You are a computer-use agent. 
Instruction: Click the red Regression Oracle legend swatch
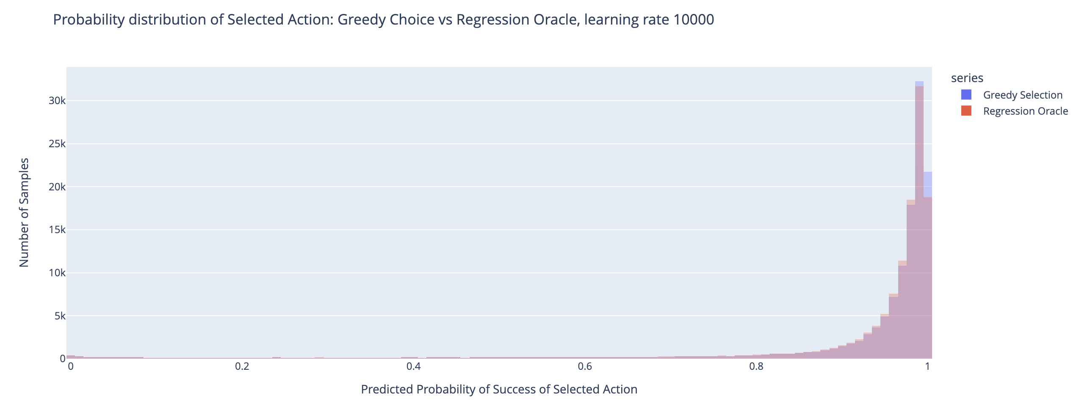tap(966, 111)
